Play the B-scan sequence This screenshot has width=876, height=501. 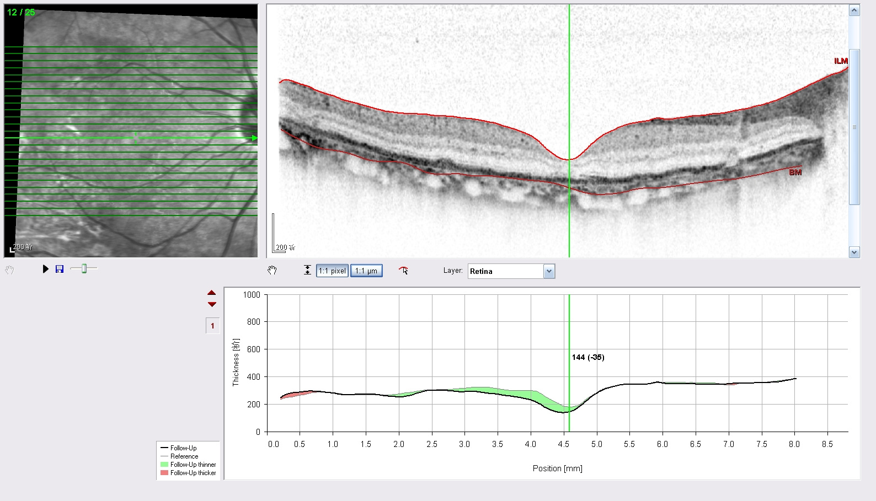(x=46, y=269)
